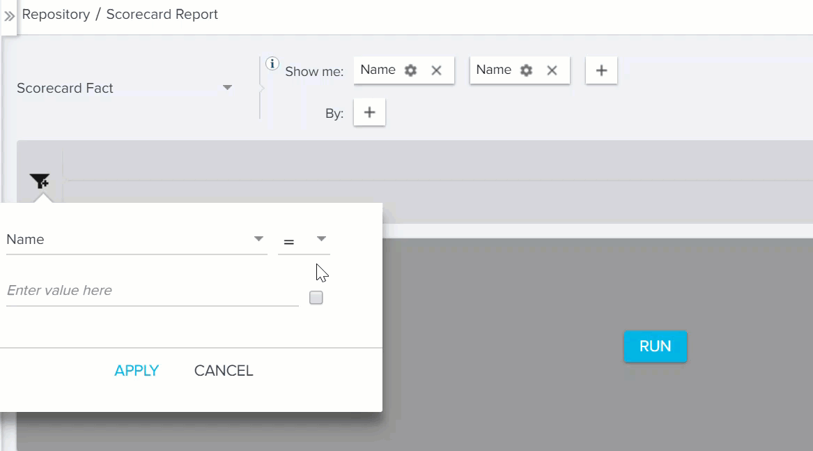Open the equals operator dropdown
This screenshot has width=813, height=451.
304,240
